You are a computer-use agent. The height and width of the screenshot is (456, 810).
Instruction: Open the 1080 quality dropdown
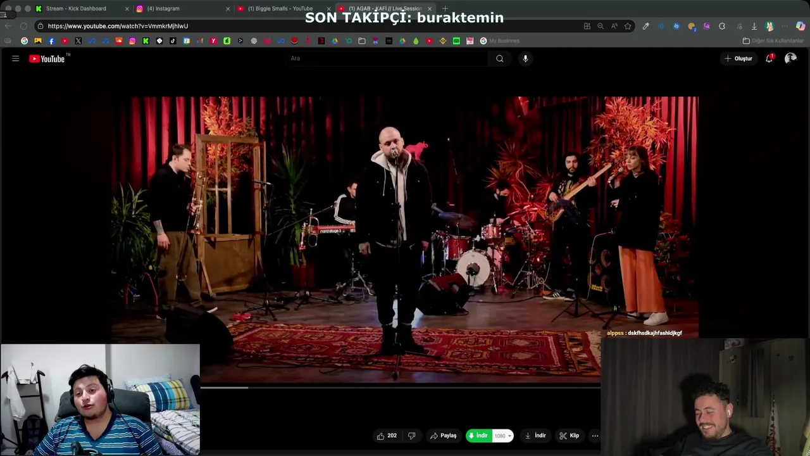point(502,436)
